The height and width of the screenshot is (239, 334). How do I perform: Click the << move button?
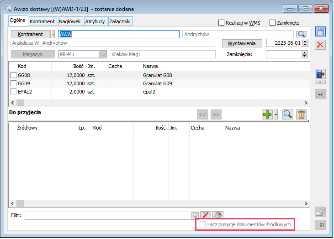[202, 114]
